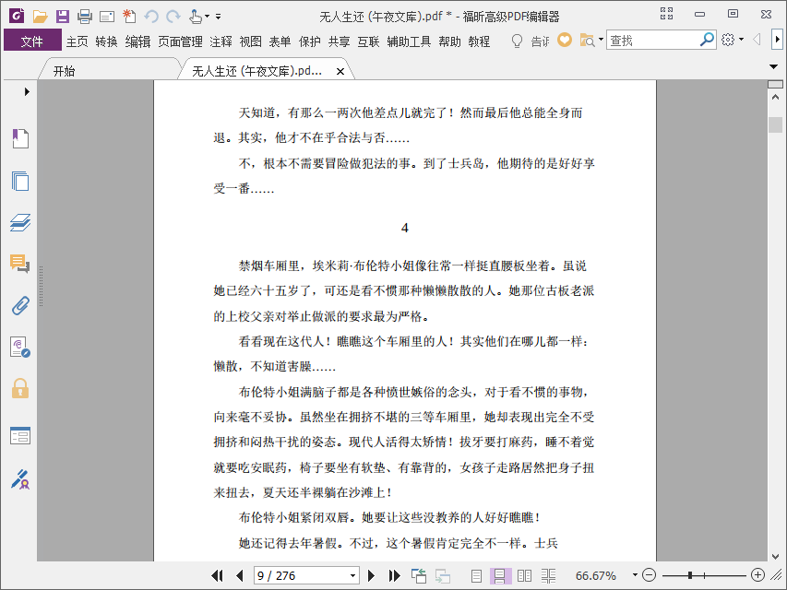The image size is (787, 590).
Task: Close the 无人生还 document tab
Action: pyautogui.click(x=340, y=72)
